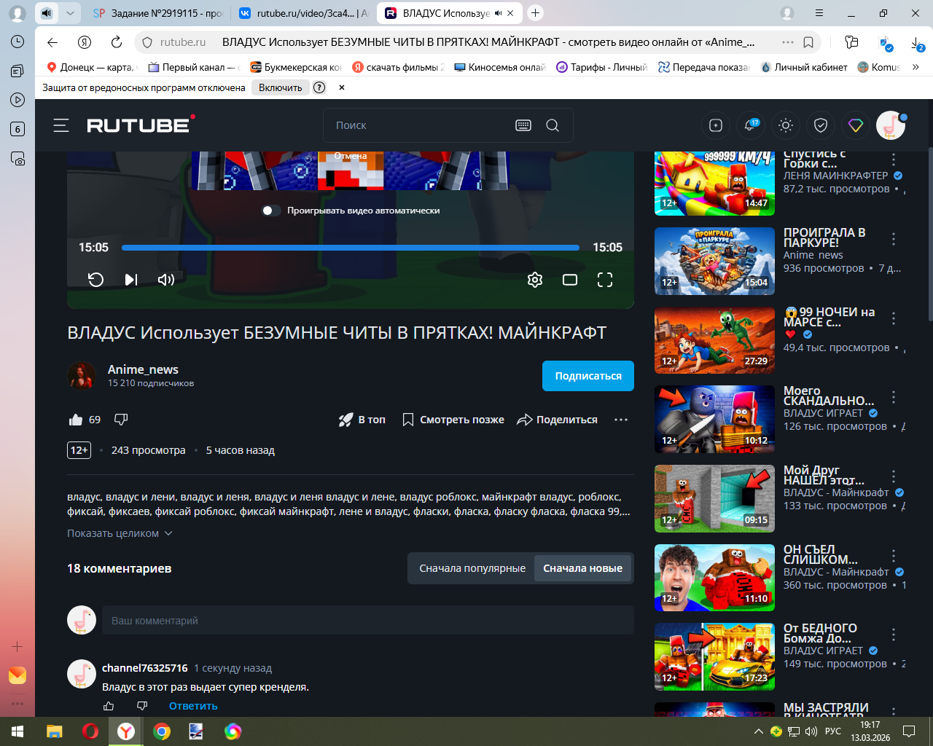This screenshot has height=746, width=933.
Task: Open options for '99 НОЧЕЙ на МАРСЕ' video
Action: pyautogui.click(x=894, y=318)
